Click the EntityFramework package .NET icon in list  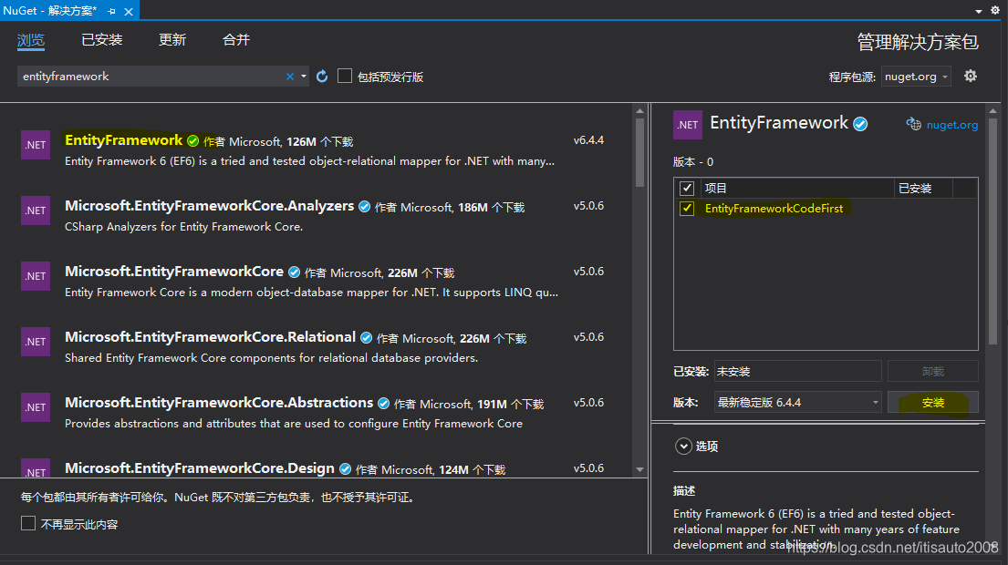coord(36,145)
